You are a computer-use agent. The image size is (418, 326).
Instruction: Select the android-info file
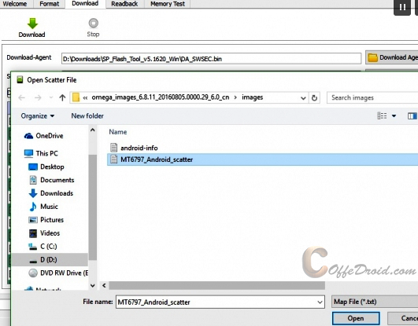(x=134, y=148)
